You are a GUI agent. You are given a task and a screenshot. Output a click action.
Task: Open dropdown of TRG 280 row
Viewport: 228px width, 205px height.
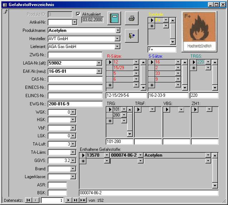124,115
